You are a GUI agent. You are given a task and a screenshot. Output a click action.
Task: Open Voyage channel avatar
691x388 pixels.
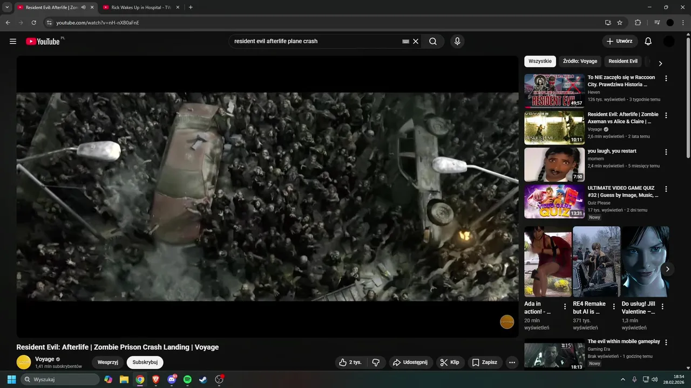tap(24, 362)
